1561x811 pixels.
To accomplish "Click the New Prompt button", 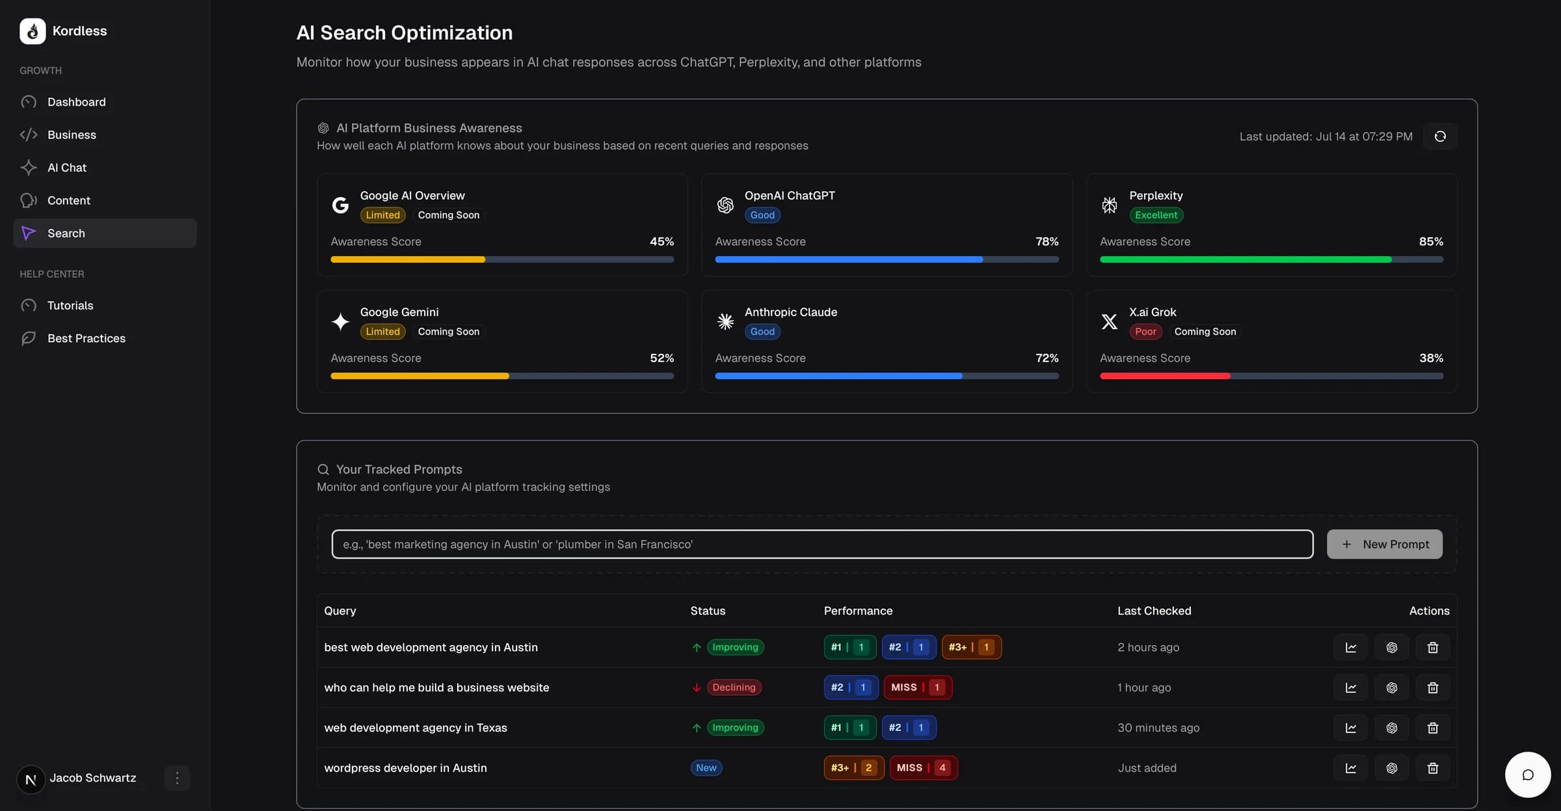I will pos(1384,544).
